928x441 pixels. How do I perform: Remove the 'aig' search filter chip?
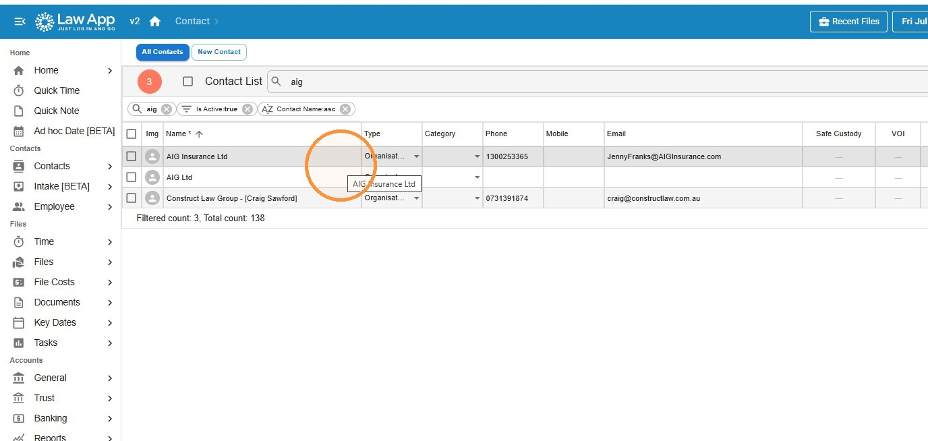click(x=167, y=109)
